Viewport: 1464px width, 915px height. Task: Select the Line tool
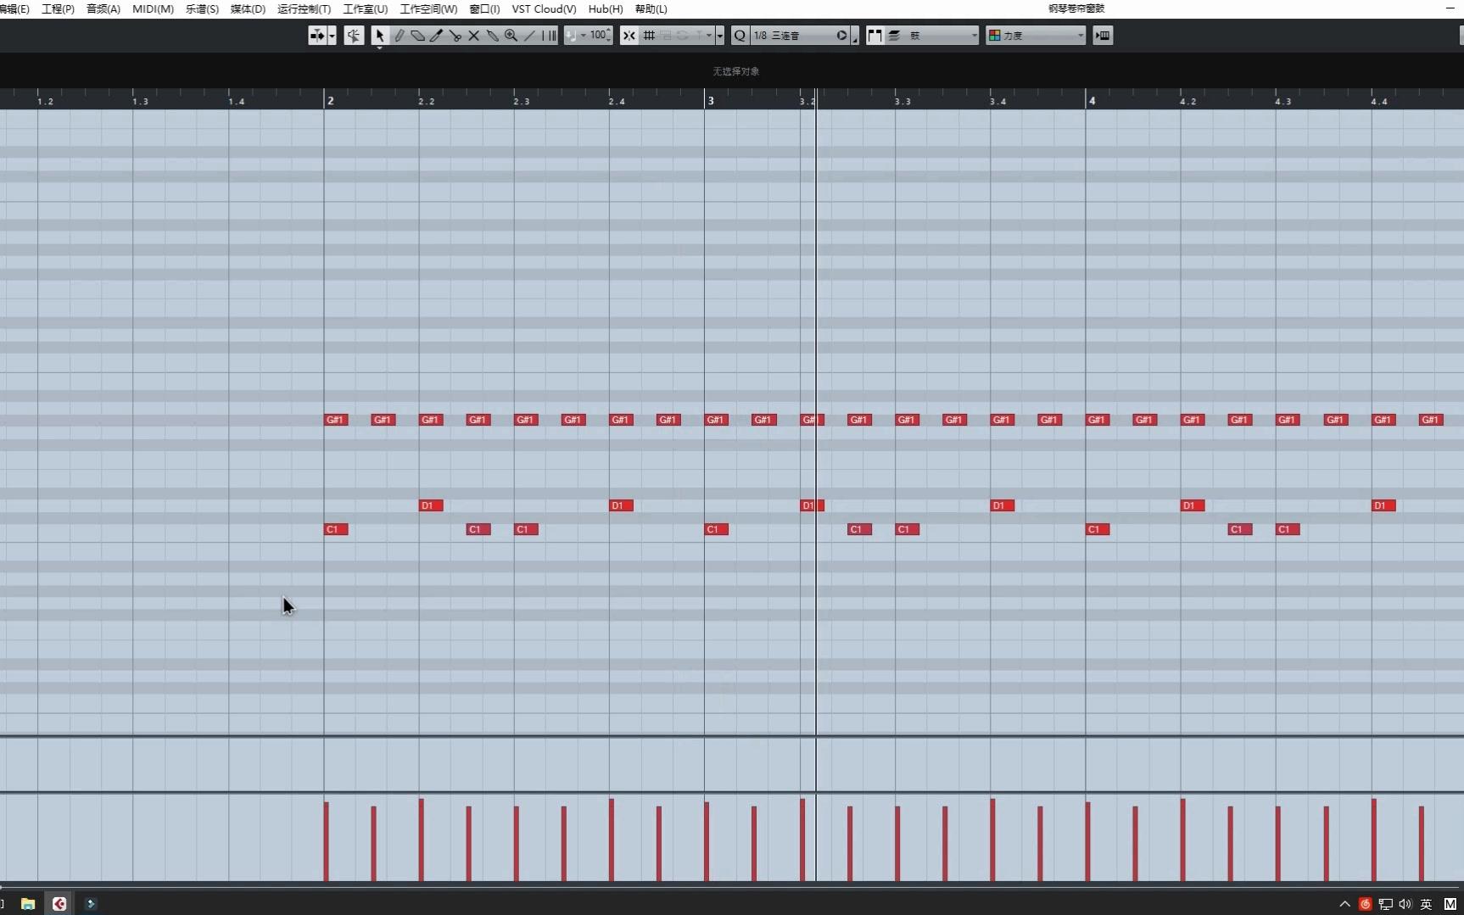[529, 36]
